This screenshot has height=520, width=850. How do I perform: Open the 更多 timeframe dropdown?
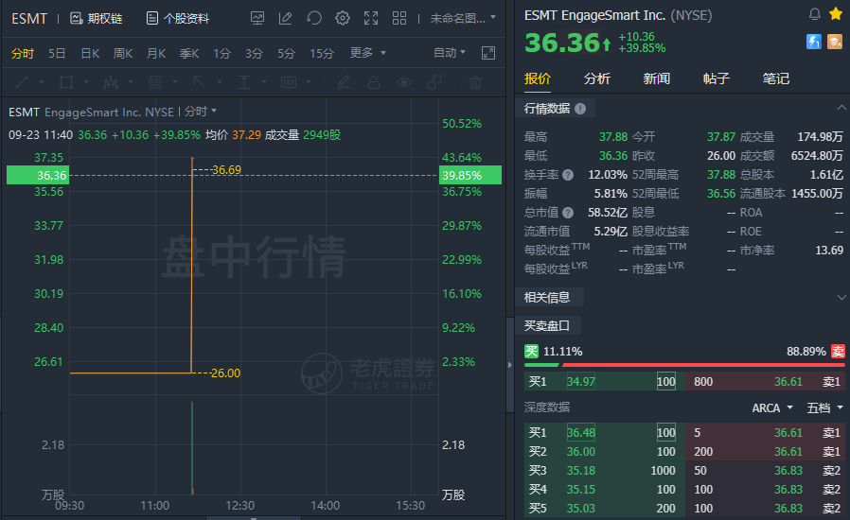(x=367, y=53)
